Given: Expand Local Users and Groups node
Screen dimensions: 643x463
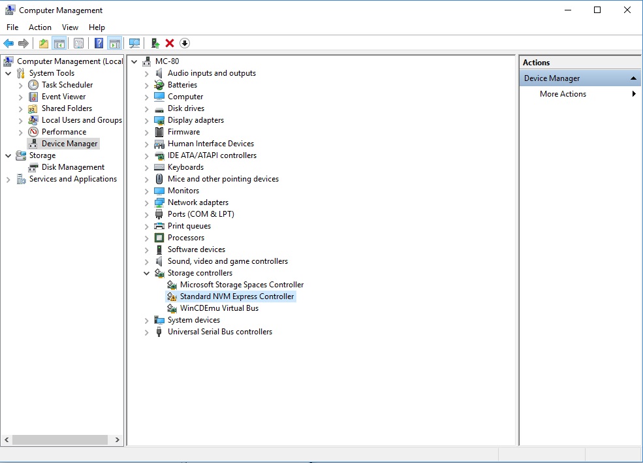Looking at the screenshot, I should (x=20, y=121).
